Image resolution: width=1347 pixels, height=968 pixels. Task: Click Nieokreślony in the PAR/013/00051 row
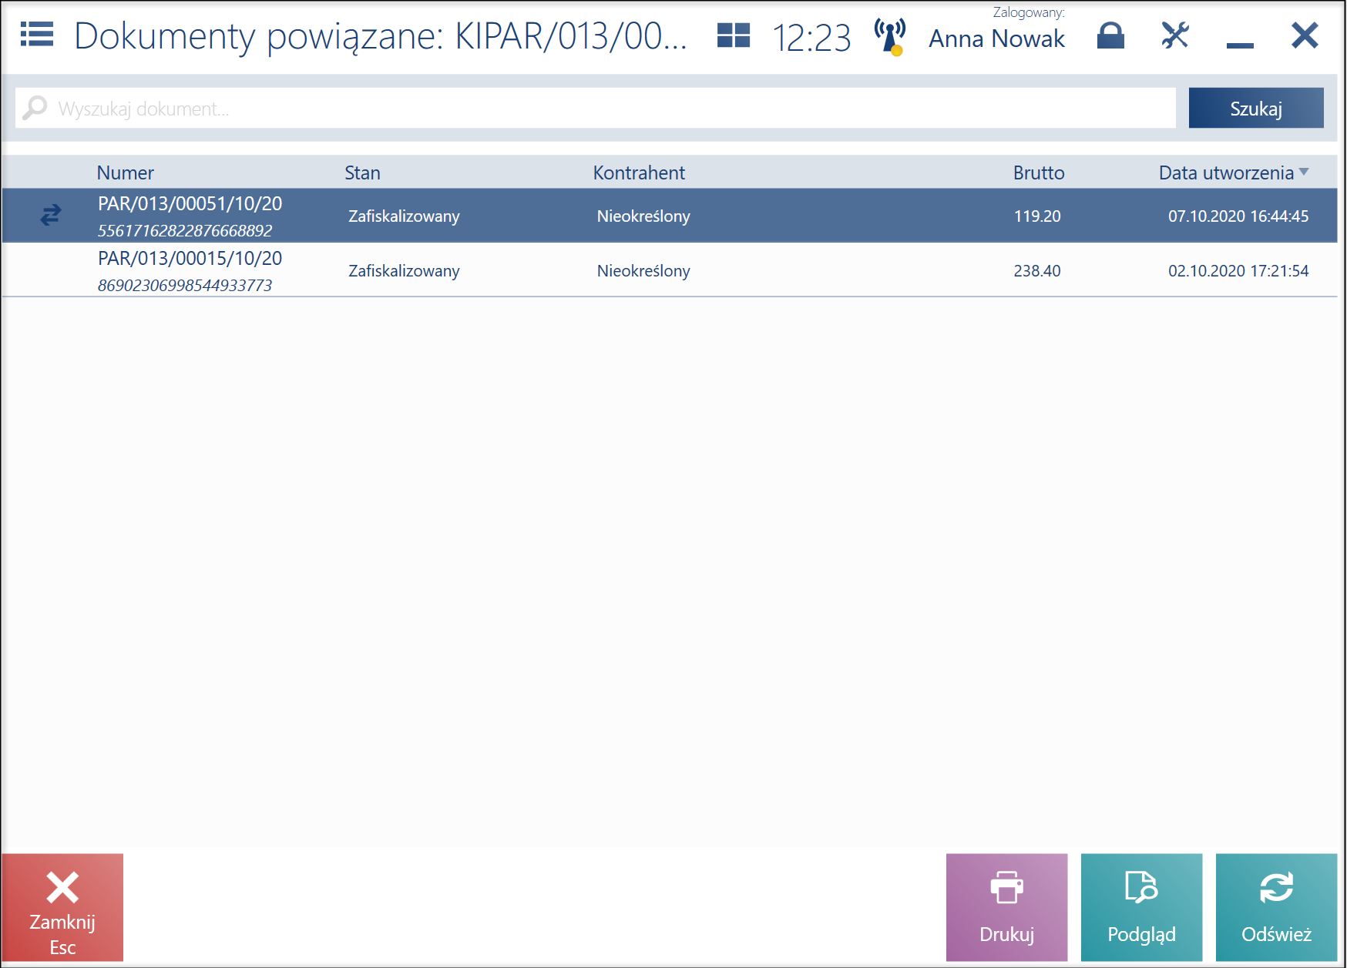pos(643,216)
